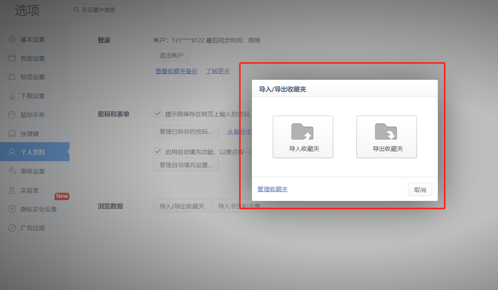Click the 快捷键 keyboard icon in sidebar

(12, 133)
